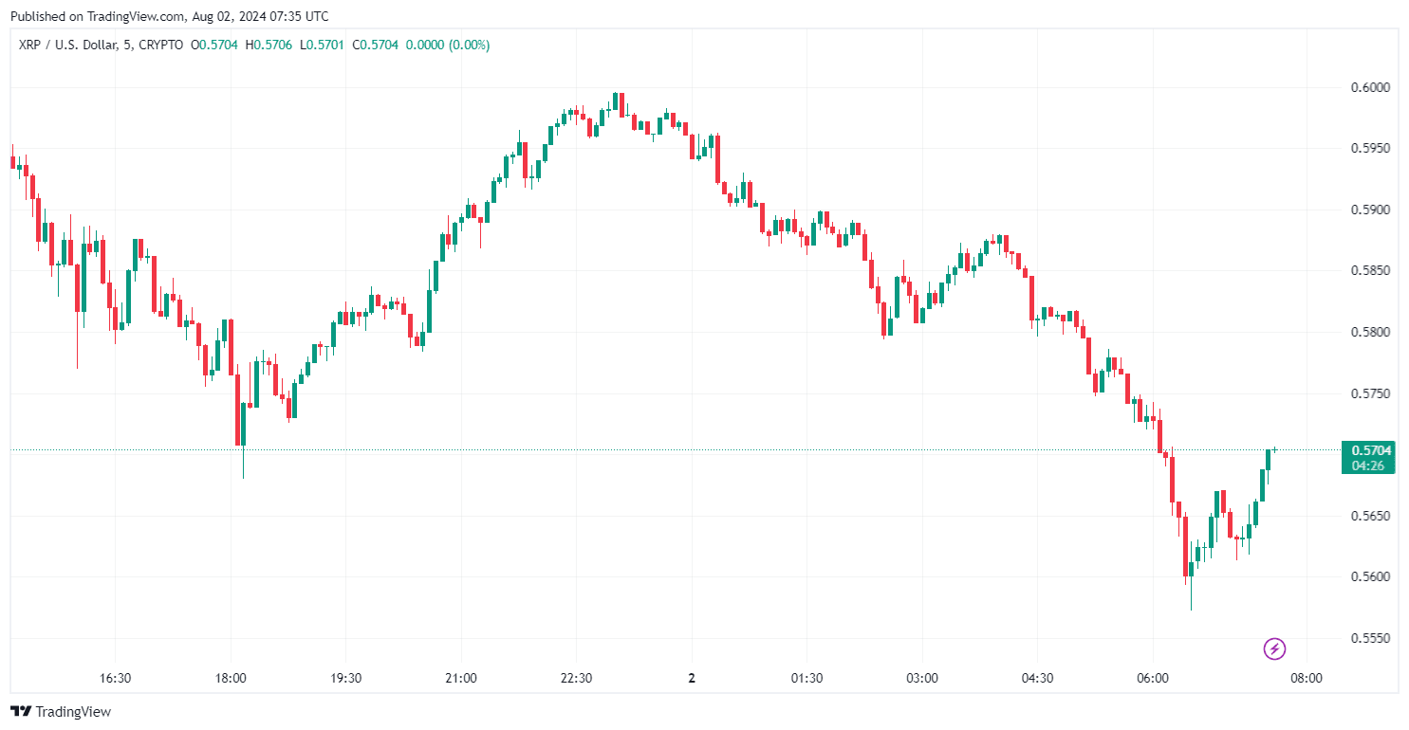Screen dimensions: 1409x730
Task: Click the green 0.5704 current price label
Action: (x=1370, y=450)
